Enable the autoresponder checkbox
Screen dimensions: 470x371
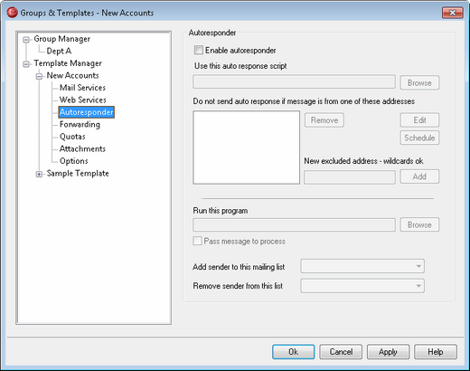coord(199,50)
